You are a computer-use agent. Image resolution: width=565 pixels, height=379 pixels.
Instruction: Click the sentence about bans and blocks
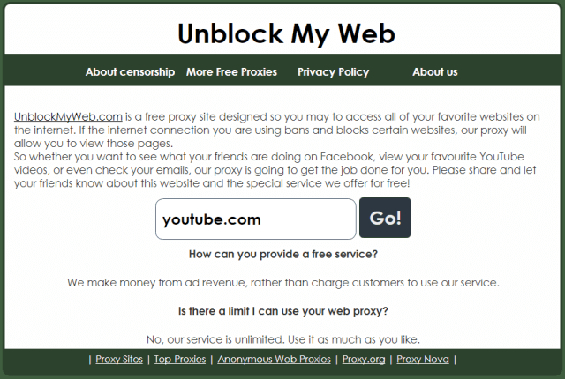coord(270,137)
